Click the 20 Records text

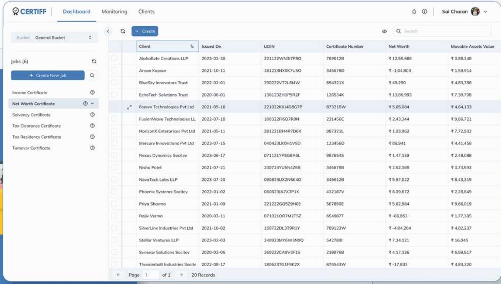[x=203, y=275]
